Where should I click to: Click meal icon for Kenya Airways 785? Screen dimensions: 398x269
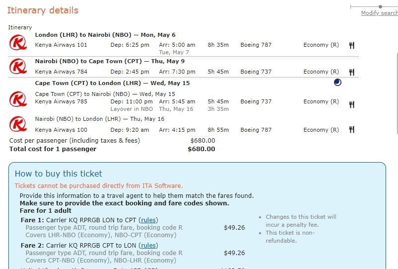(352, 104)
